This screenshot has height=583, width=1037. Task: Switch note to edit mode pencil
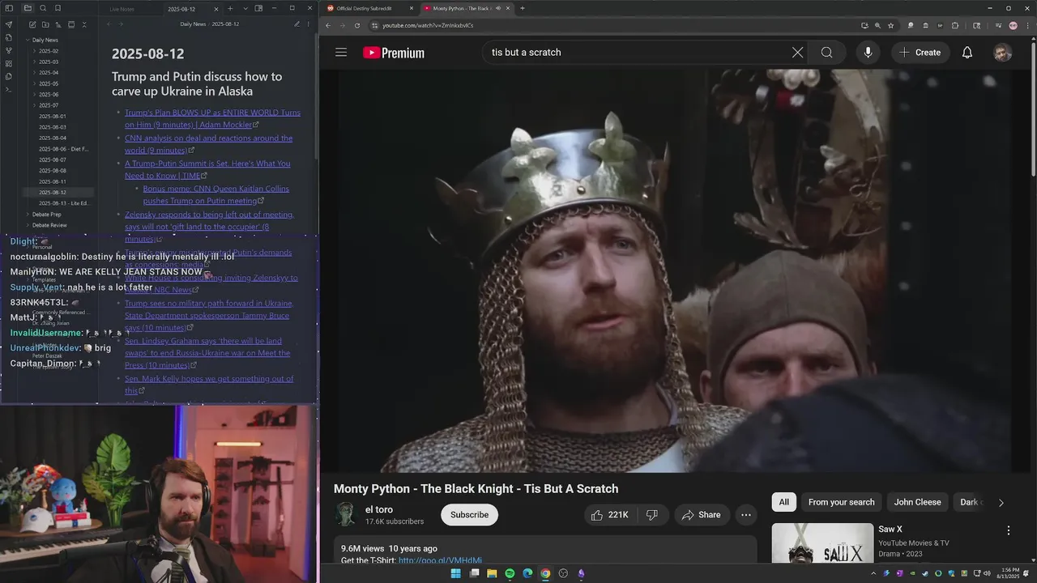(x=297, y=24)
